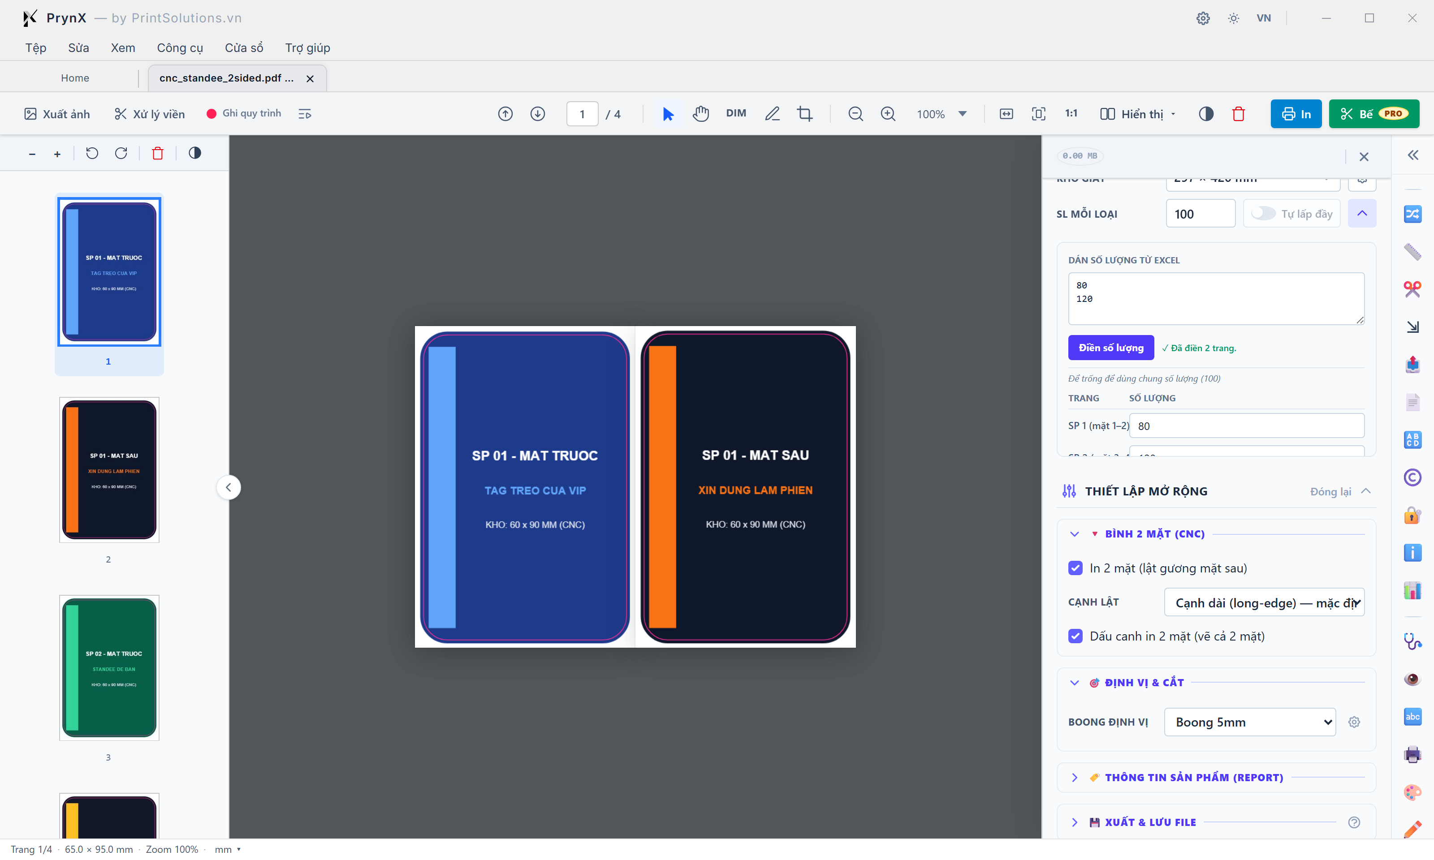This screenshot has width=1434, height=860.
Task: Switch to the Home tab
Action: pos(75,78)
